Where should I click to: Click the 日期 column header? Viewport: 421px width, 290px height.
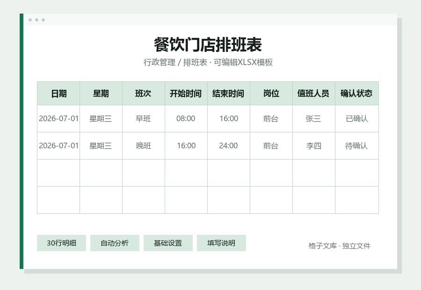[x=58, y=94]
